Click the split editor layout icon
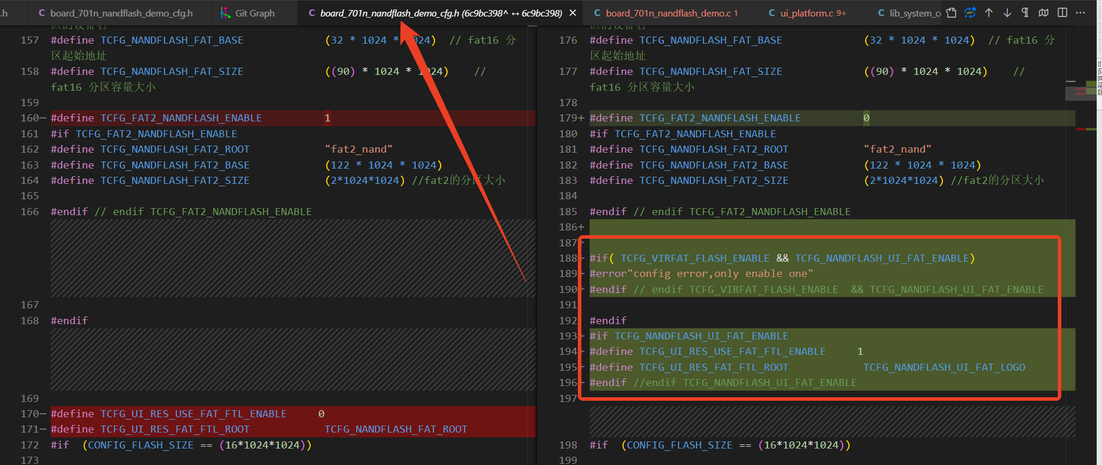1102x465 pixels. 1062,13
